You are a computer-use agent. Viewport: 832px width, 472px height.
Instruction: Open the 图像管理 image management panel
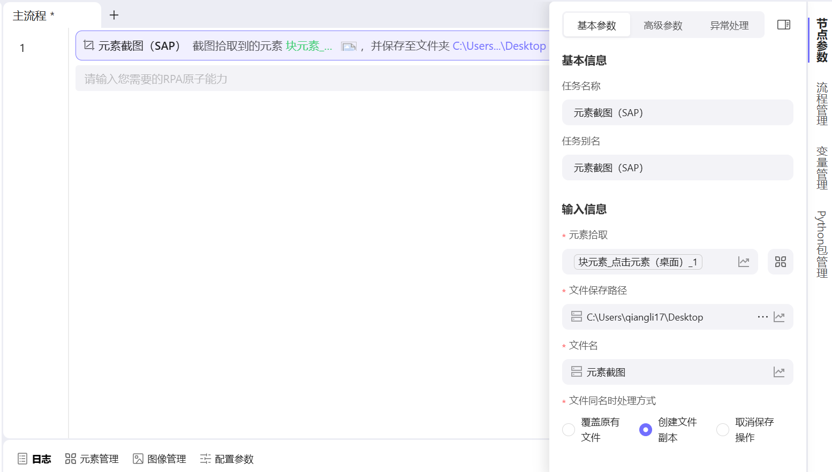point(159,459)
